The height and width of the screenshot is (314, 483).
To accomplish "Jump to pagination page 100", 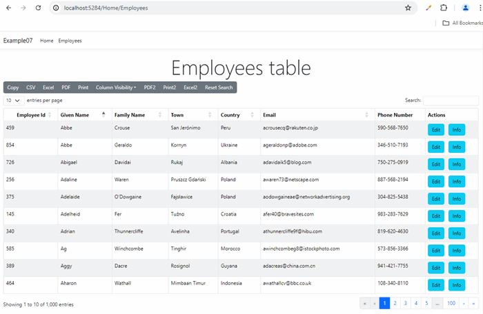I will 451,303.
